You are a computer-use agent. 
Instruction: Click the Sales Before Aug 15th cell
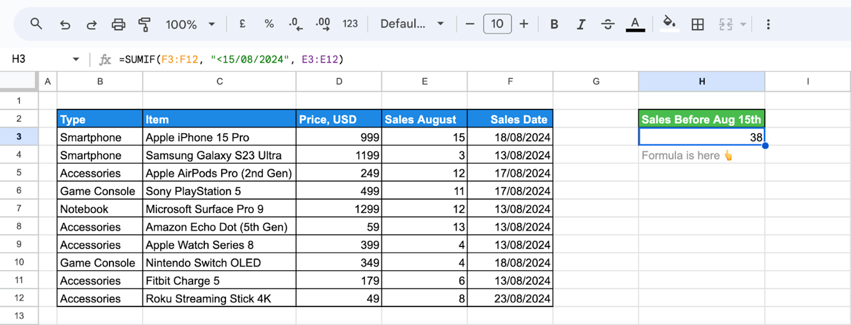(x=701, y=119)
